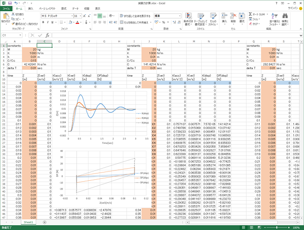
Task: Add a new sheet with plus button
Action: point(44,222)
